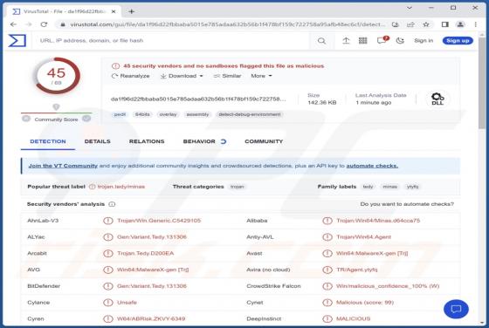The image size is (489, 328).
Task: Open the tab search chevron
Action: click(x=410, y=8)
